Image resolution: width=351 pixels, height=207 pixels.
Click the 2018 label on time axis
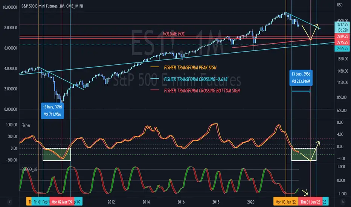216,202
